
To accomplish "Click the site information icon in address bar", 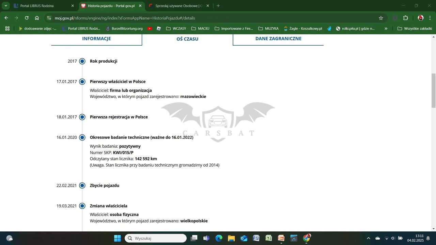I will [x=49, y=18].
